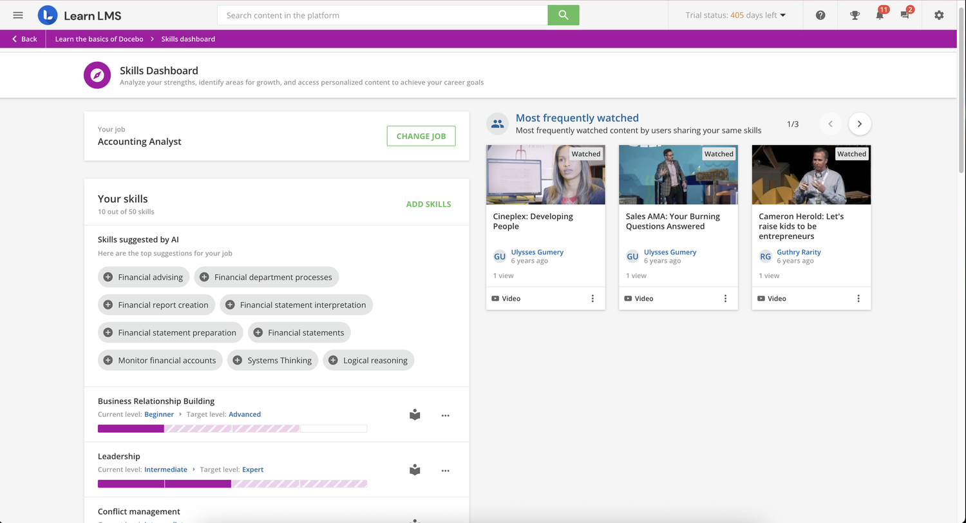Image resolution: width=966 pixels, height=523 pixels.
Task: Open the settings gear icon
Action: 939,15
